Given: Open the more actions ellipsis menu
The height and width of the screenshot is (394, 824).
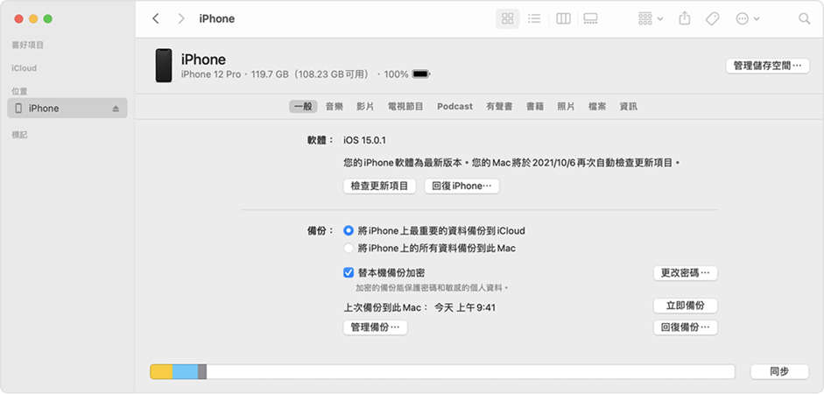Looking at the screenshot, I should [748, 19].
